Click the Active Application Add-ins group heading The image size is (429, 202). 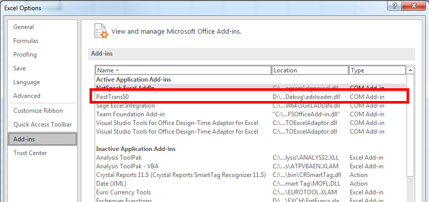coord(133,80)
